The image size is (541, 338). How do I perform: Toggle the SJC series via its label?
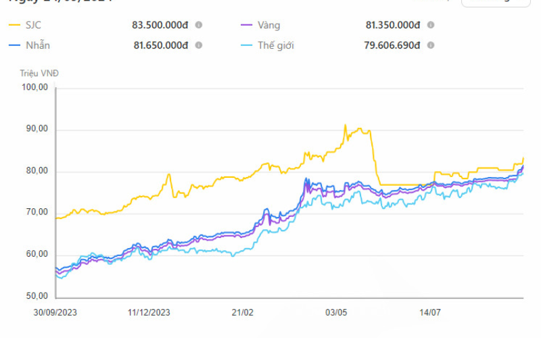pos(33,25)
